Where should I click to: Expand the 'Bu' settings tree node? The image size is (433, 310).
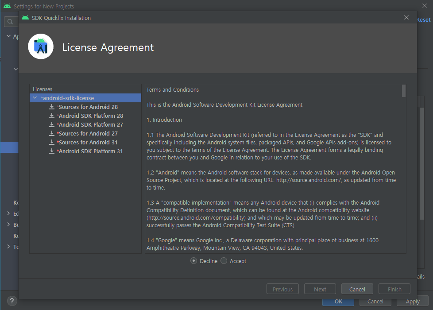[8, 225]
